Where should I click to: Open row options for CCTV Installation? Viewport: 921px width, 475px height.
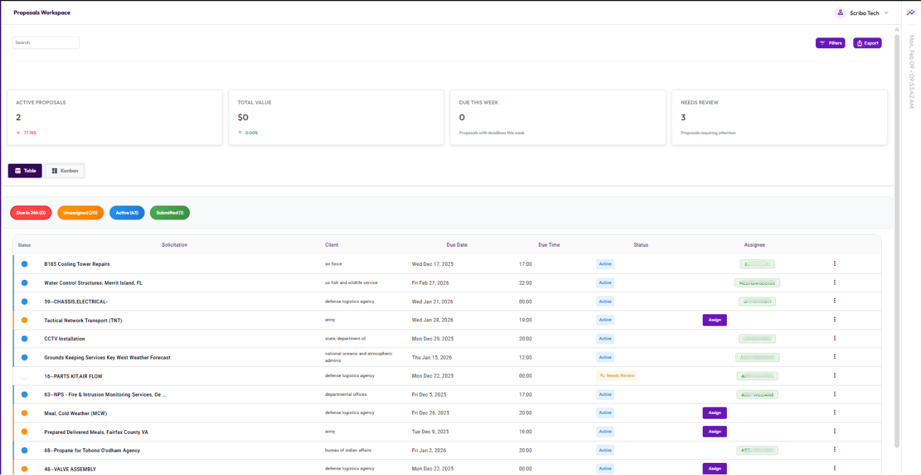pos(835,338)
